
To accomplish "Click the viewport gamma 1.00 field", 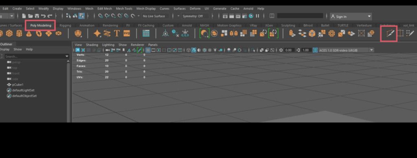I will [x=306, y=50].
